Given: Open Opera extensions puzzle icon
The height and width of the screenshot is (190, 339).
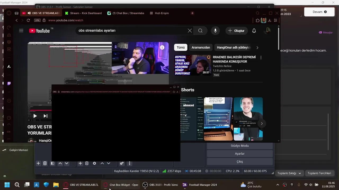Looking at the screenshot, I should point(258,20).
